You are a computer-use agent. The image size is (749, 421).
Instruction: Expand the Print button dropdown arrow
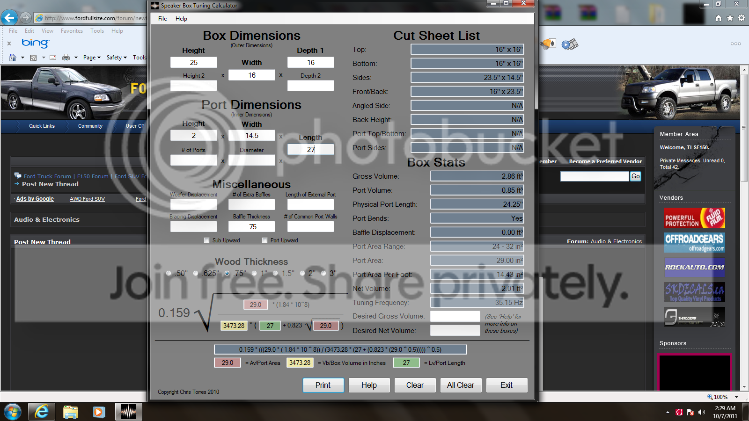click(x=76, y=58)
